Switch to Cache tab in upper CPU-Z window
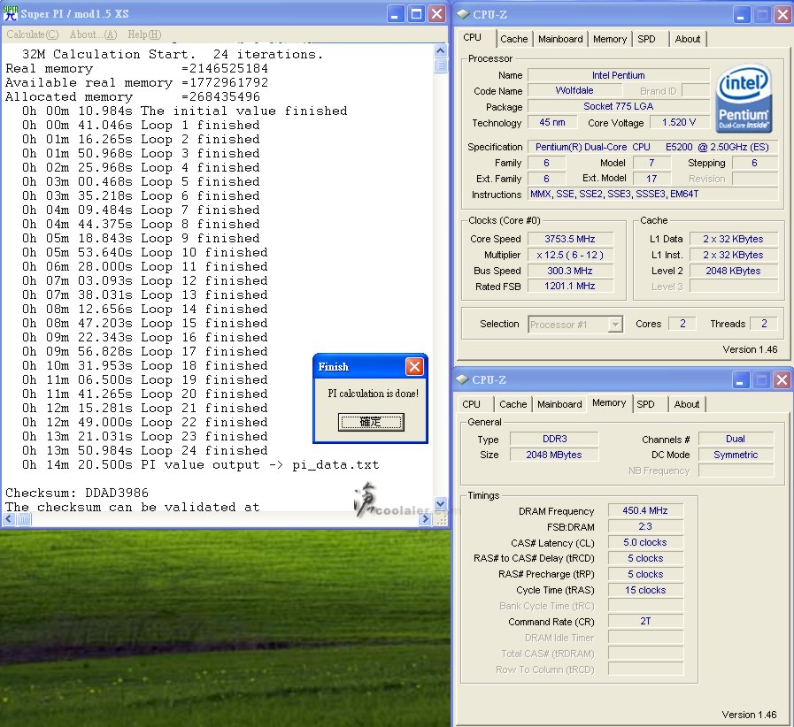Screen dimensions: 794x727 [514, 39]
